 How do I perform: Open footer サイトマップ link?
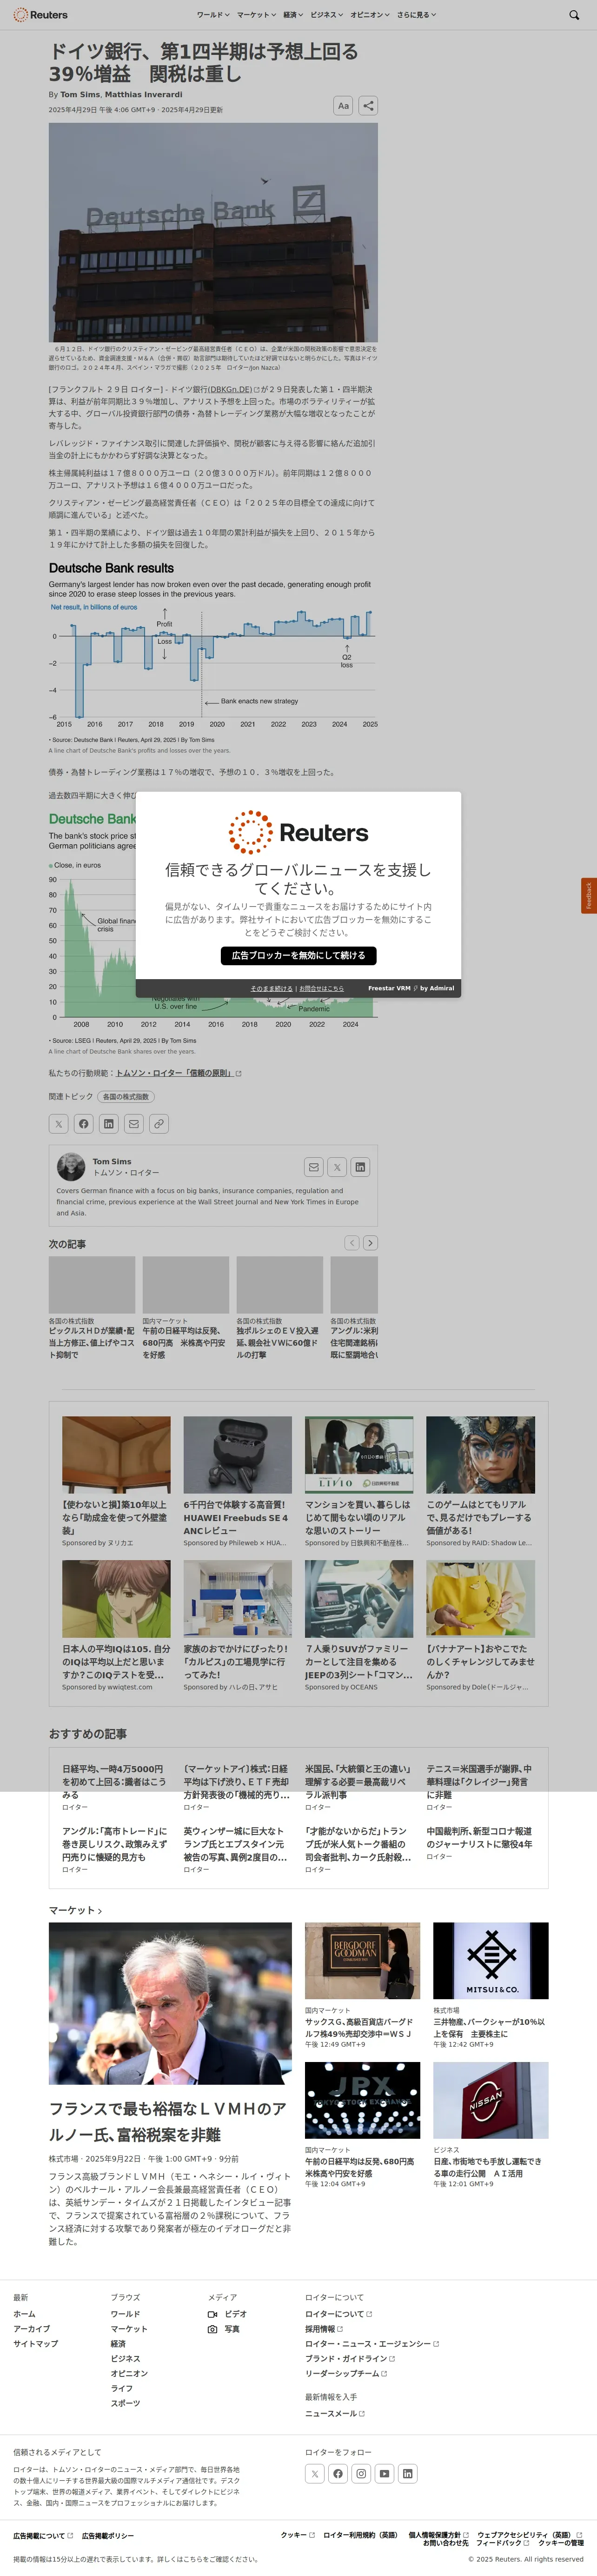36,2344
